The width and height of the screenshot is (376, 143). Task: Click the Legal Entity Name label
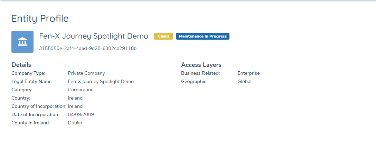[32, 82]
